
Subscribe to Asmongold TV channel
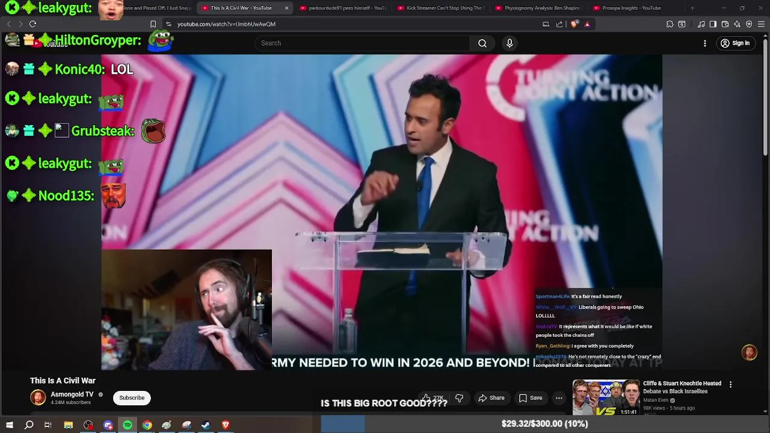[x=132, y=398]
